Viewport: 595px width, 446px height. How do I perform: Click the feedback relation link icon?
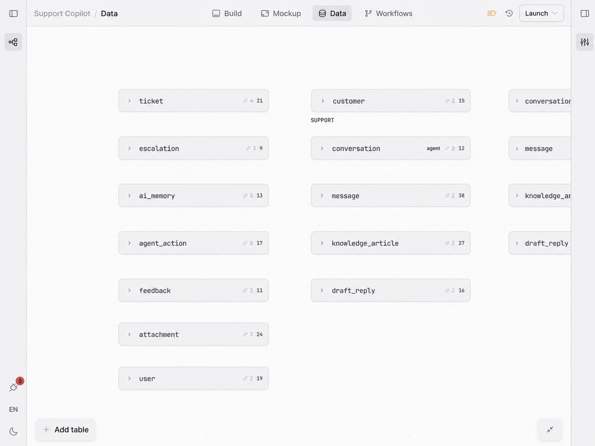point(245,290)
